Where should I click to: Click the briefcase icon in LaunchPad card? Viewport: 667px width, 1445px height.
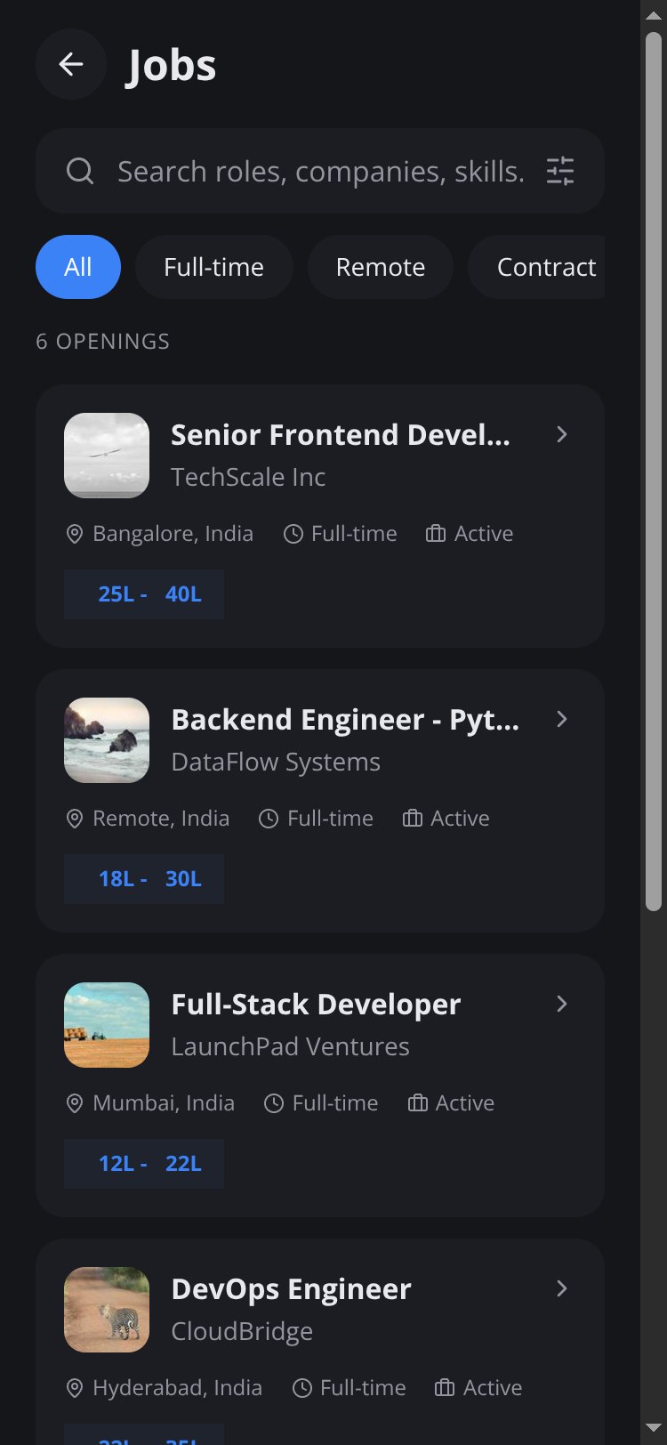(x=417, y=1103)
